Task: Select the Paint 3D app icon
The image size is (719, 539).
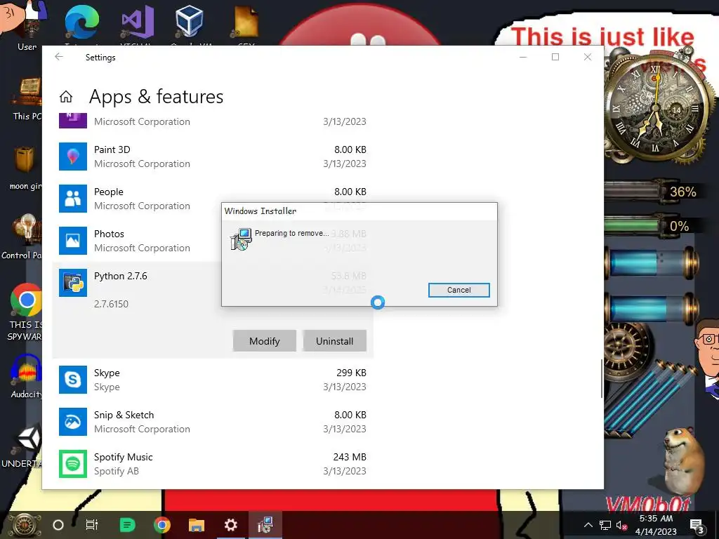Action: coord(73,157)
